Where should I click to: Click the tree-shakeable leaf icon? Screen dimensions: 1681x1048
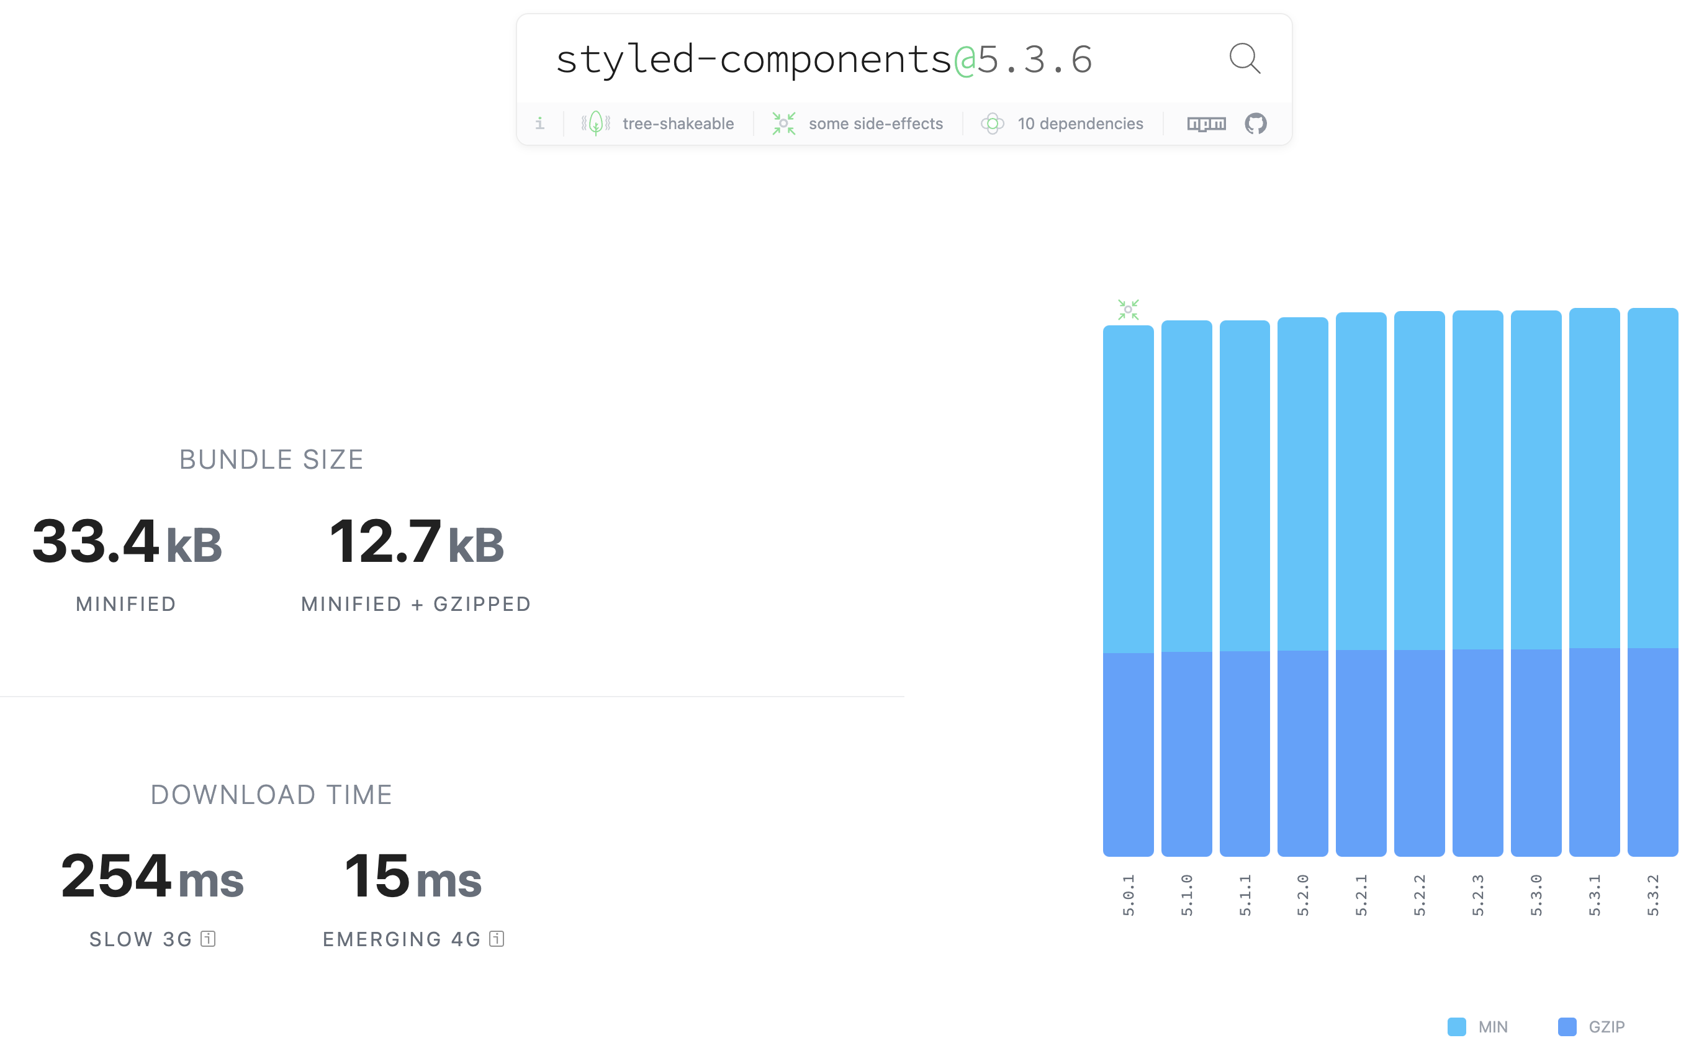(595, 124)
